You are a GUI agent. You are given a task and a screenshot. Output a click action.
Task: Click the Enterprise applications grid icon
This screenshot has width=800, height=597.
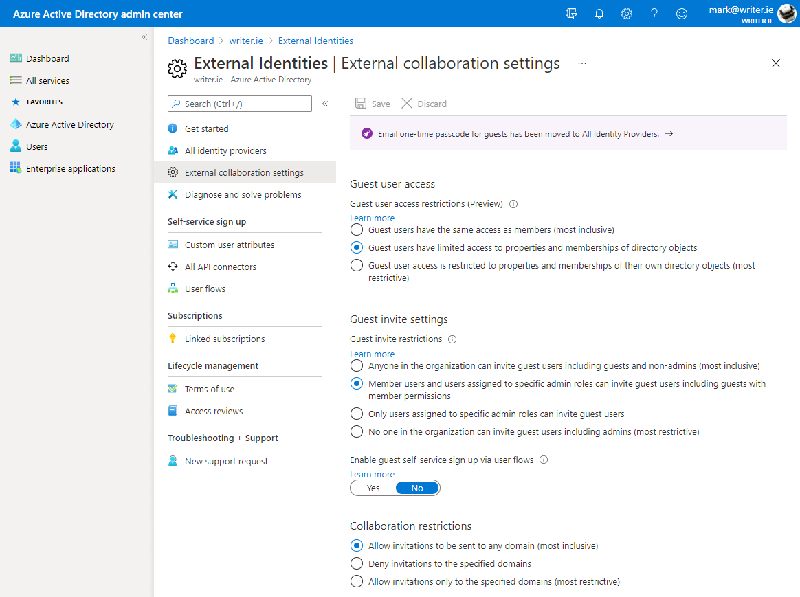16,168
